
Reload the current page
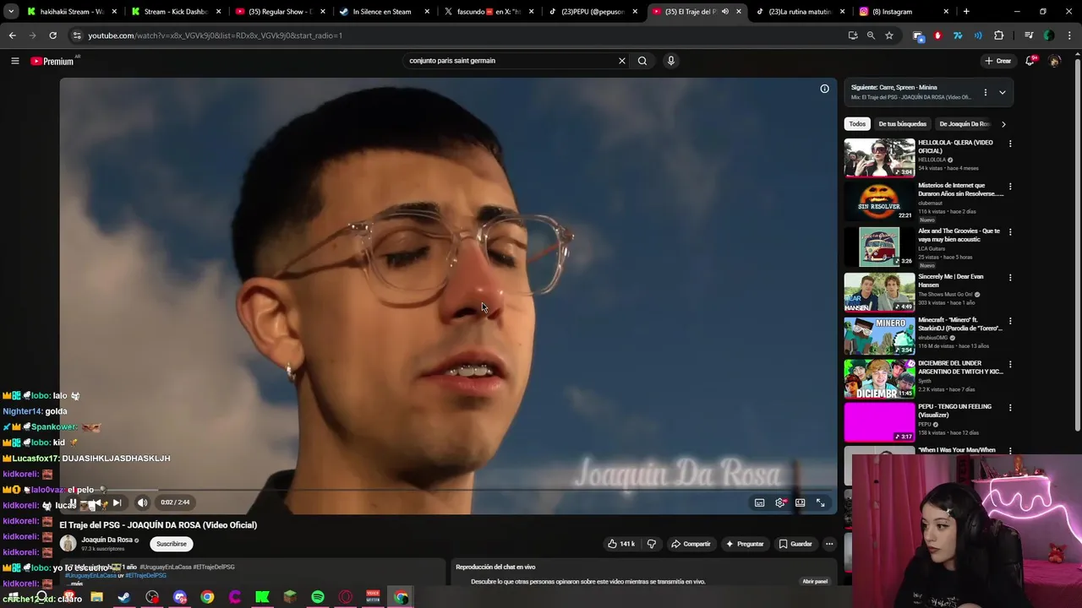pos(52,35)
